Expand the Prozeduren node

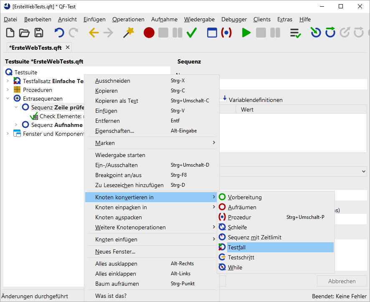(8, 90)
